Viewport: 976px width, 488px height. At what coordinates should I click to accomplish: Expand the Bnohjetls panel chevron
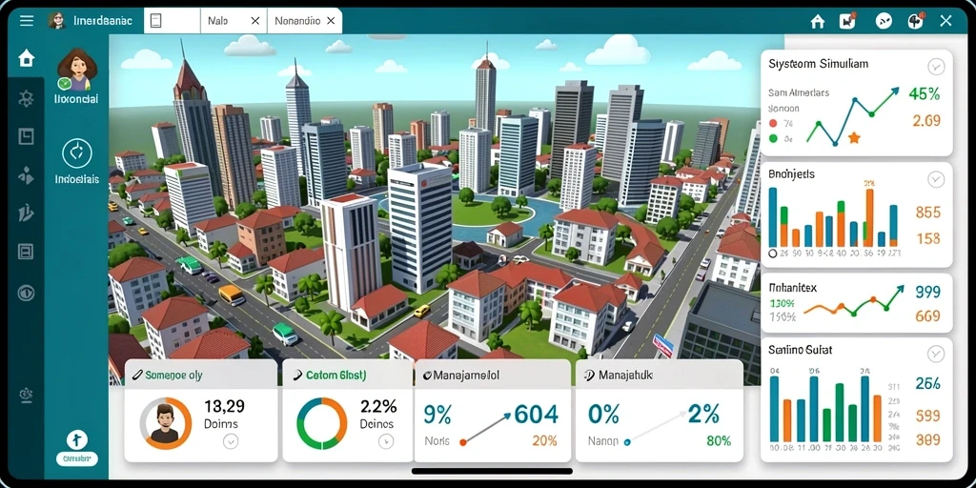(936, 180)
